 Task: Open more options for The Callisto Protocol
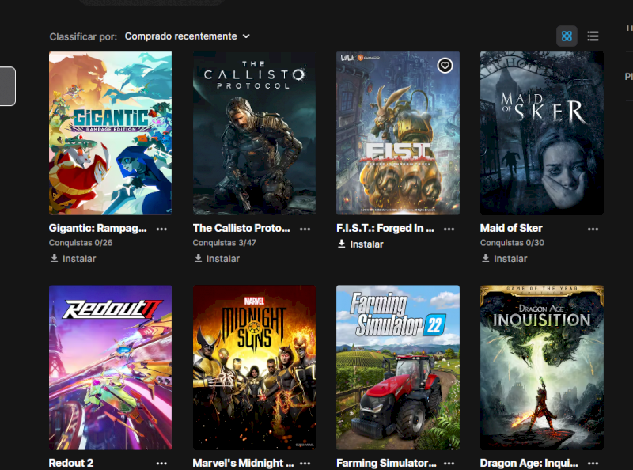click(305, 229)
